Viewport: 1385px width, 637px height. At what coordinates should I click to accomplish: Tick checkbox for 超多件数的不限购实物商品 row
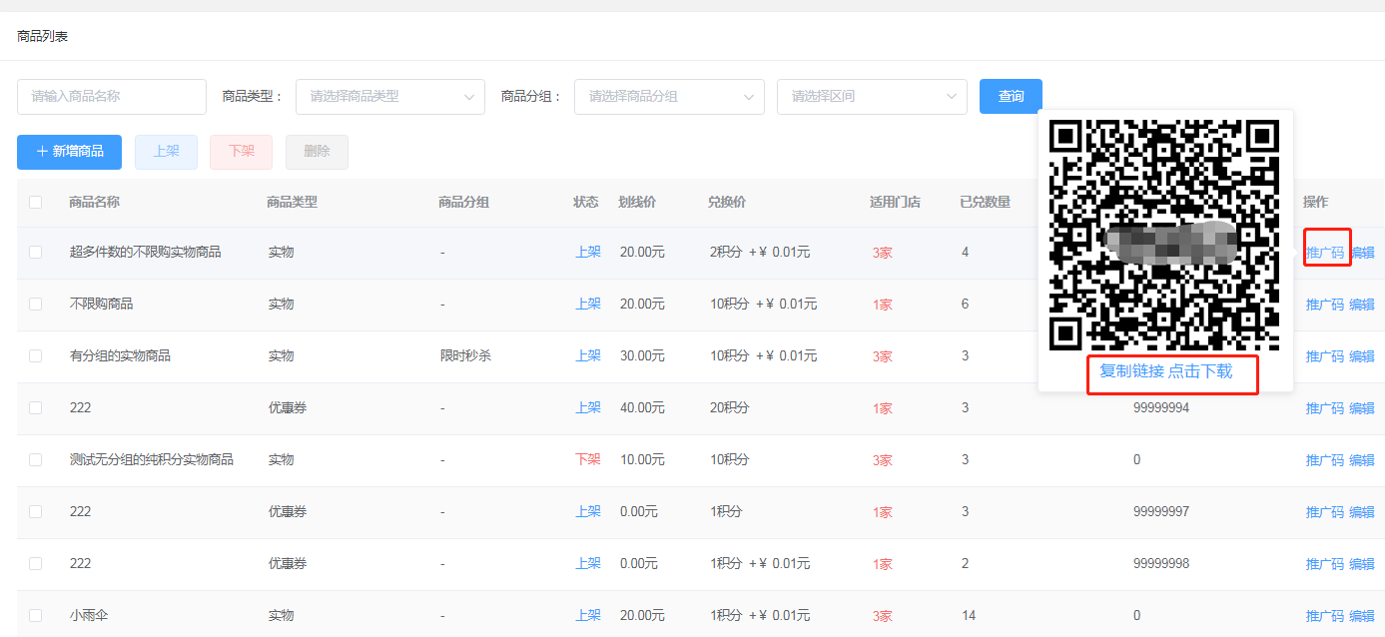[36, 252]
